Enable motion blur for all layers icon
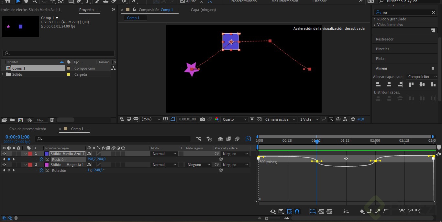Screen dimensions: 442x222 coord(237,139)
